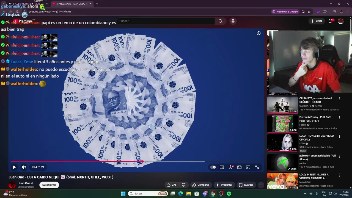Open media controls in Chrome toolbar
Screen dimensions: 352x198
click(335, 12)
